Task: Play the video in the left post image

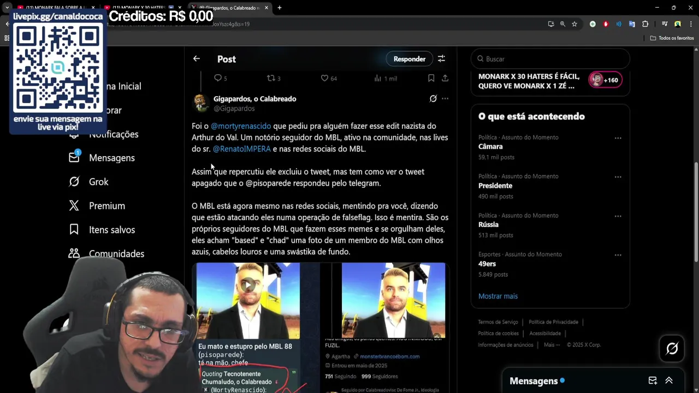Action: [248, 284]
